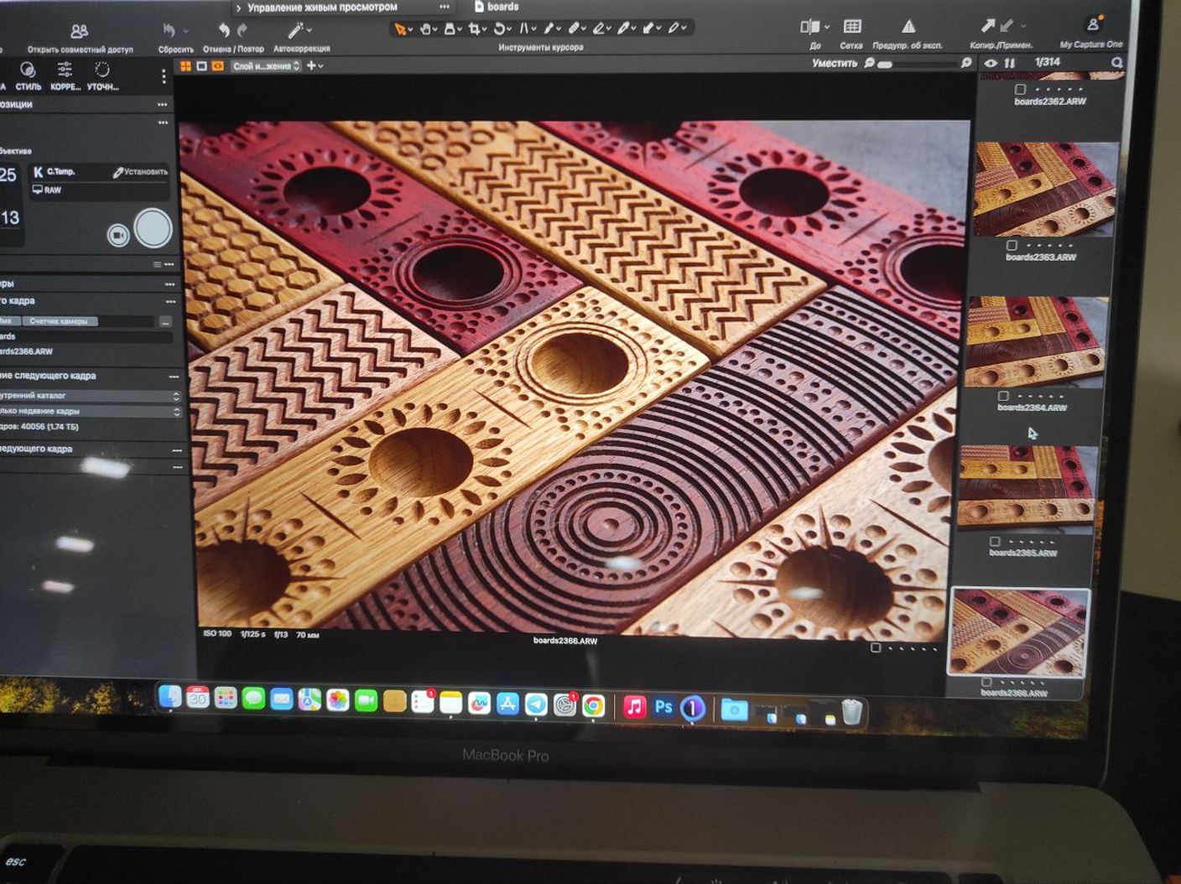The image size is (1181, 884).
Task: Toggle the browser eye visibility icon
Action: pyautogui.click(x=991, y=63)
